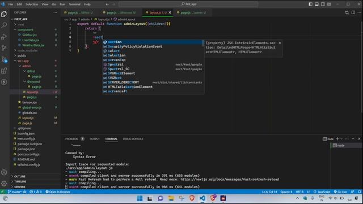Open the Terminal menu
Screen dimensions: 363x204
pos(74,4)
